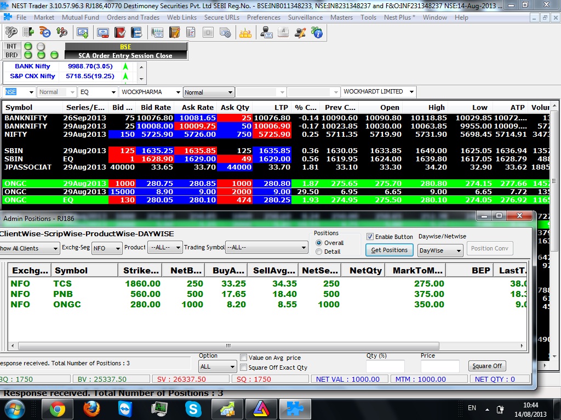This screenshot has width=561, height=420.
Task: Open Google Chrome from the taskbar
Action: point(57,409)
